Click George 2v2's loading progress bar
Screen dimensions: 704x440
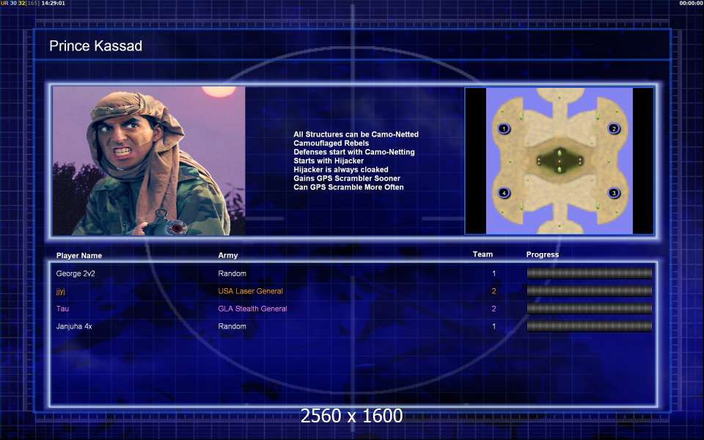click(x=590, y=274)
